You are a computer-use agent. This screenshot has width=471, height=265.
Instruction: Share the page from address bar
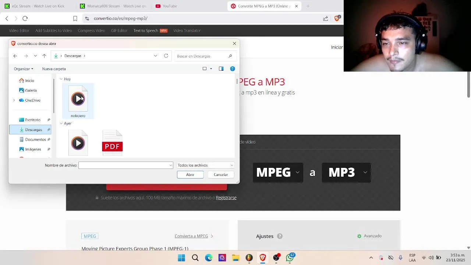coord(326,18)
